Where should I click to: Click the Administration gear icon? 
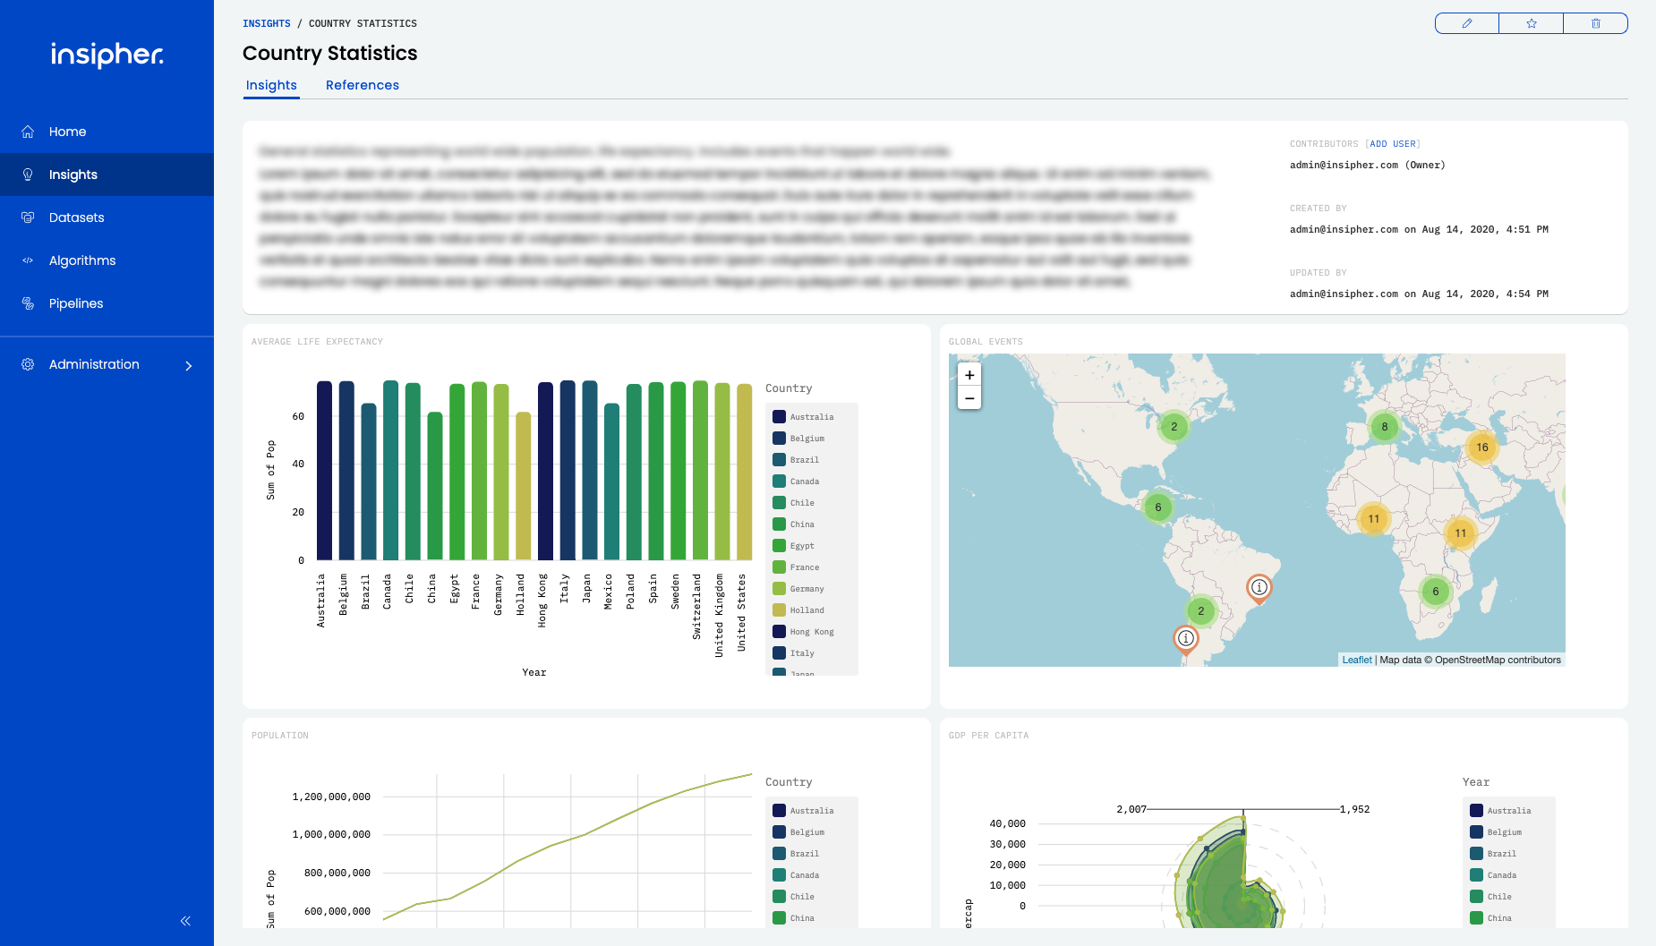(x=28, y=364)
